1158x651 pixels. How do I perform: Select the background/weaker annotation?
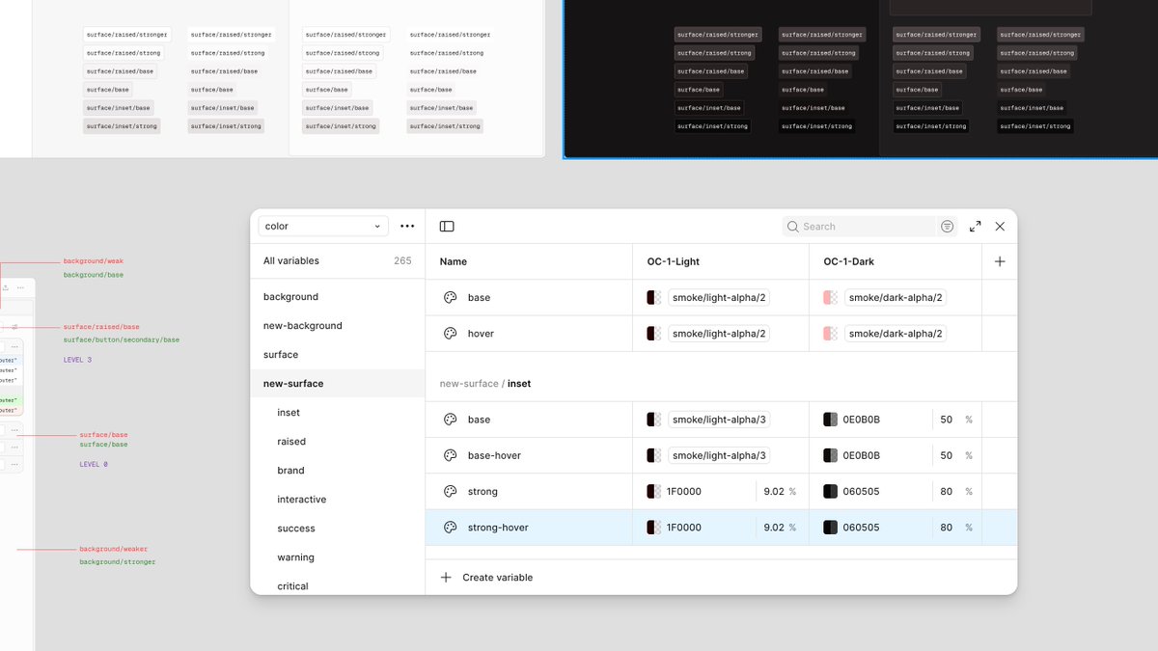(x=114, y=549)
